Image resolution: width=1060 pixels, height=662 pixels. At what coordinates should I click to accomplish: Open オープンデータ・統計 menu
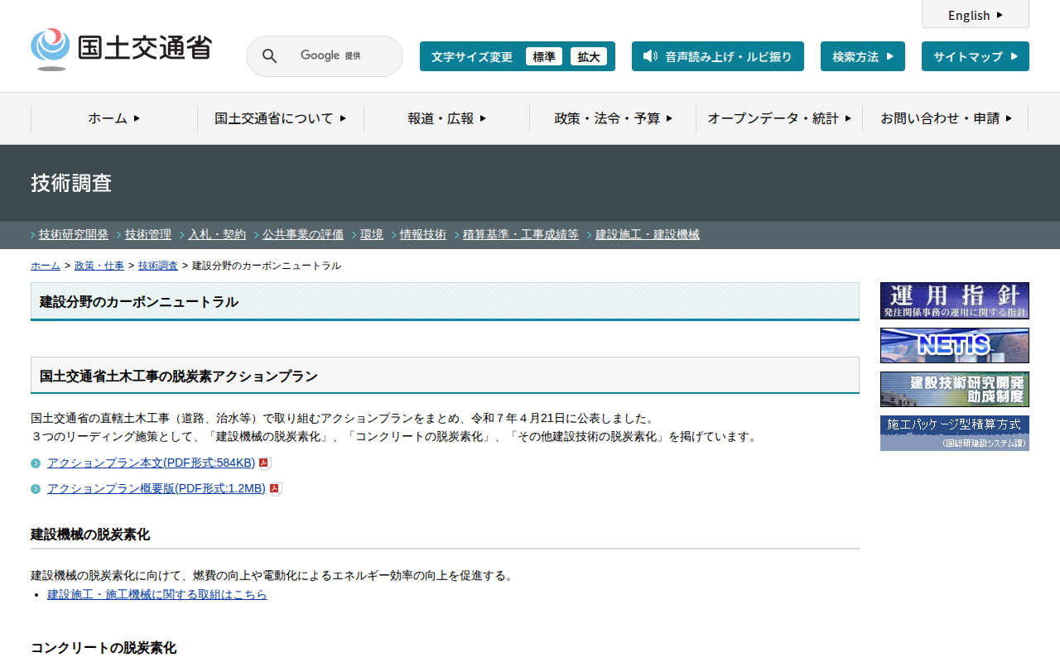tap(779, 118)
